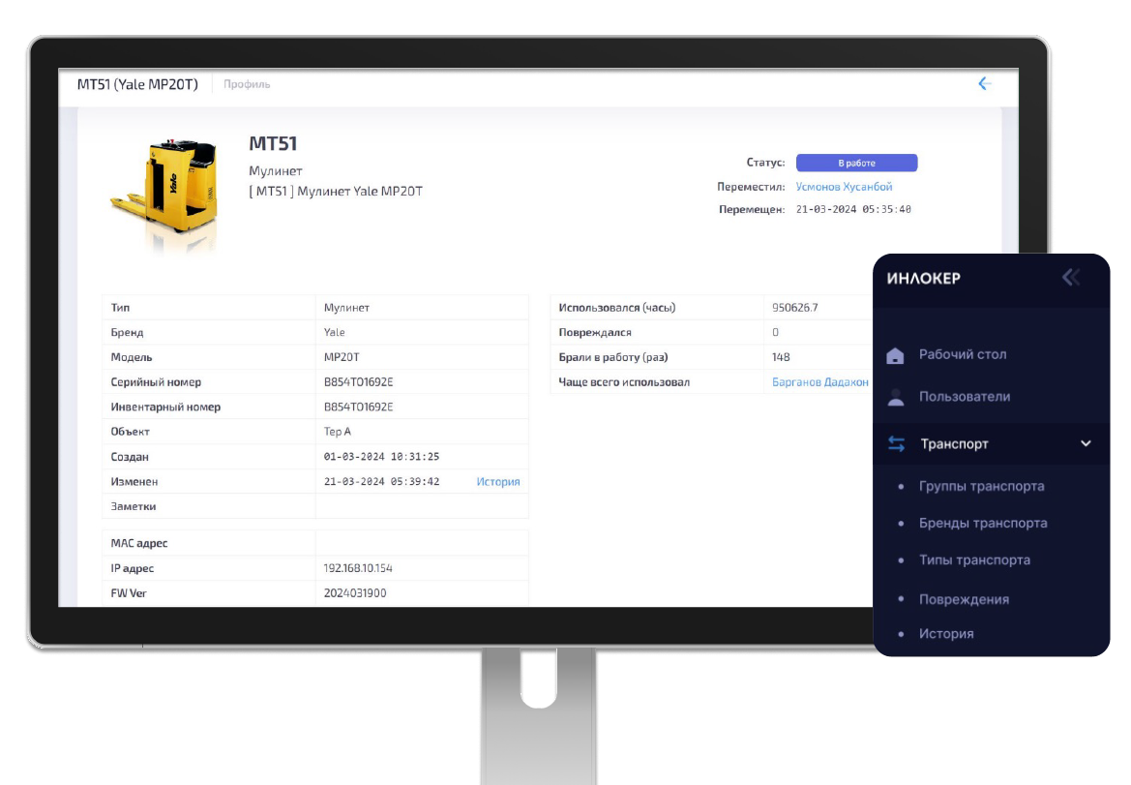
Task: Collapse the Транспорт menu chevron
Action: (x=1086, y=443)
